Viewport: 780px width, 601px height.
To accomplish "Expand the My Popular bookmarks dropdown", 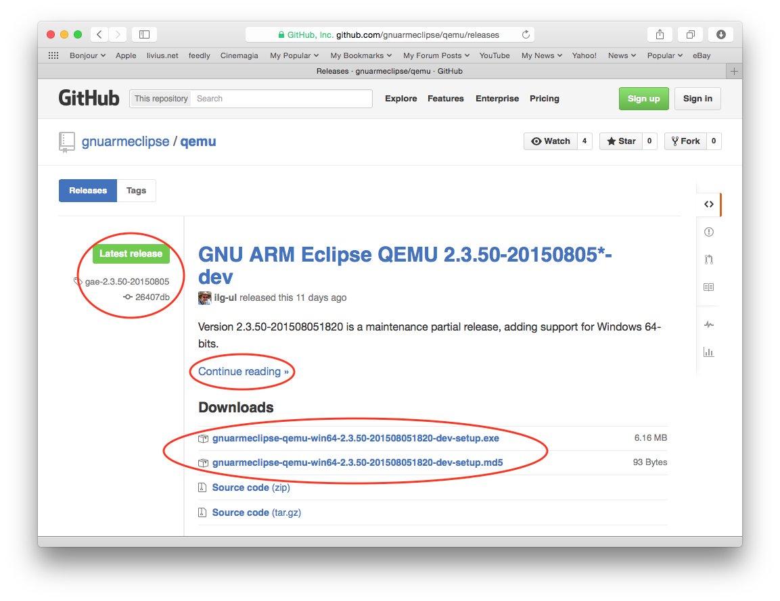I will point(294,55).
